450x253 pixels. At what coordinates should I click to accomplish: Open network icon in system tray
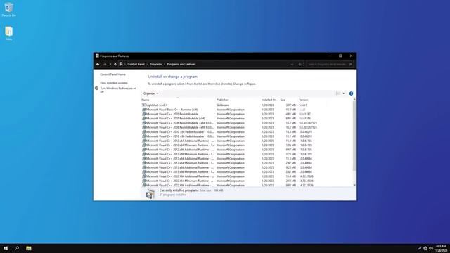click(425, 248)
